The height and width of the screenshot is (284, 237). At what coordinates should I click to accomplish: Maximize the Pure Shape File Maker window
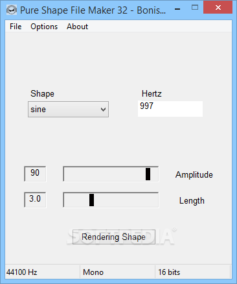[x=195, y=8]
